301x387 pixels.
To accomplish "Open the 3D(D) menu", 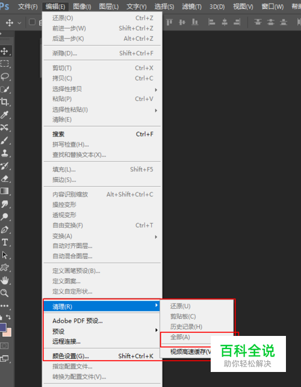I will pyautogui.click(x=217, y=7).
